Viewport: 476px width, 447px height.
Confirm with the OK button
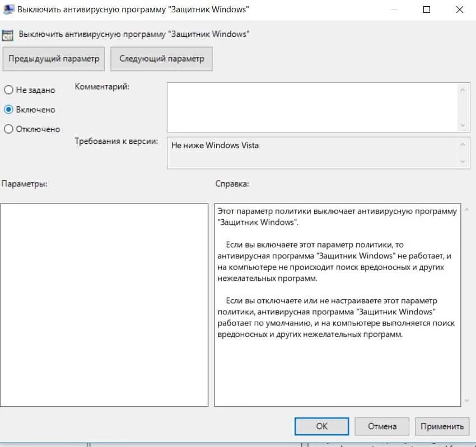321,426
